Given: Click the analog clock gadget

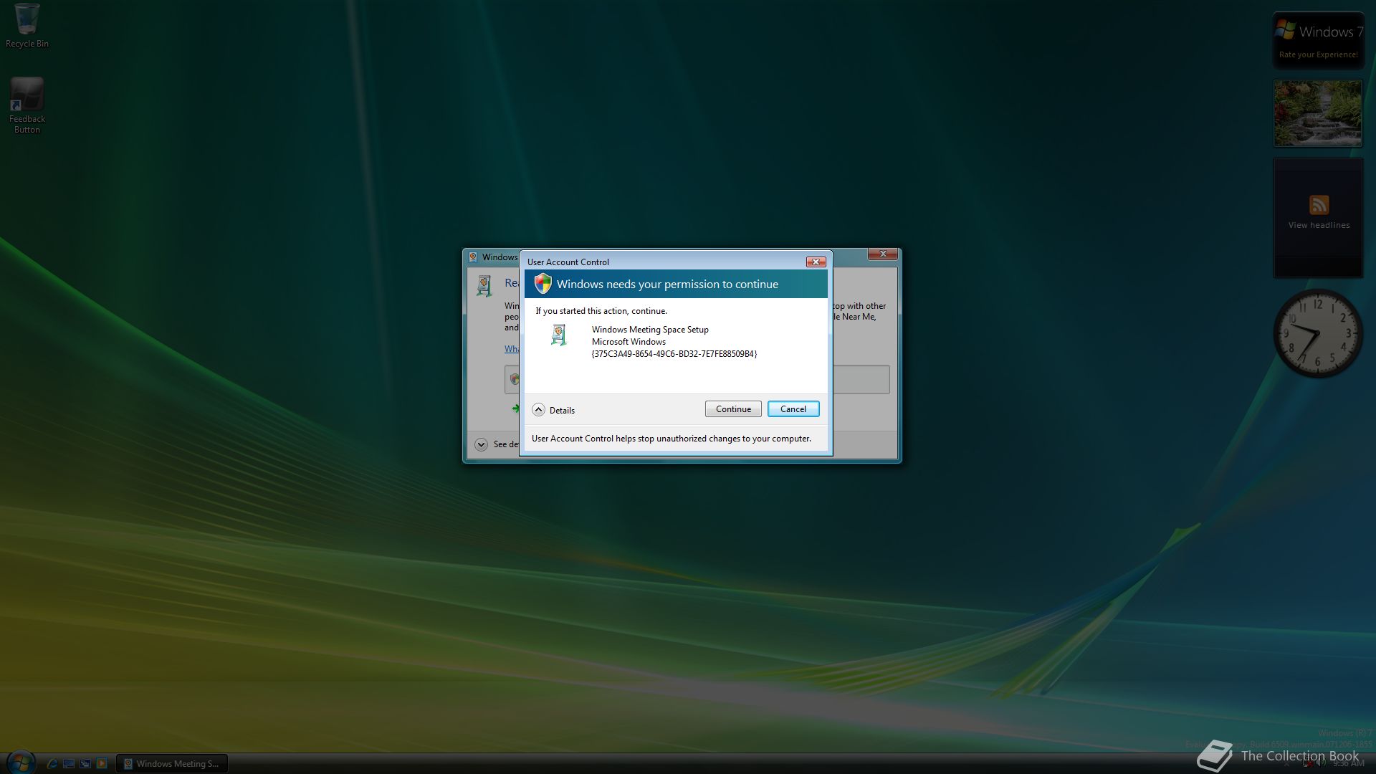Looking at the screenshot, I should pos(1318,334).
